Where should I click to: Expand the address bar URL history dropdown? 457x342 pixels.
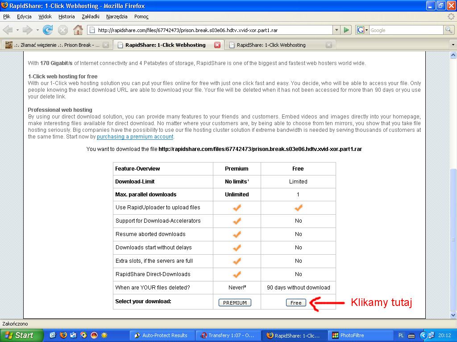click(337, 30)
